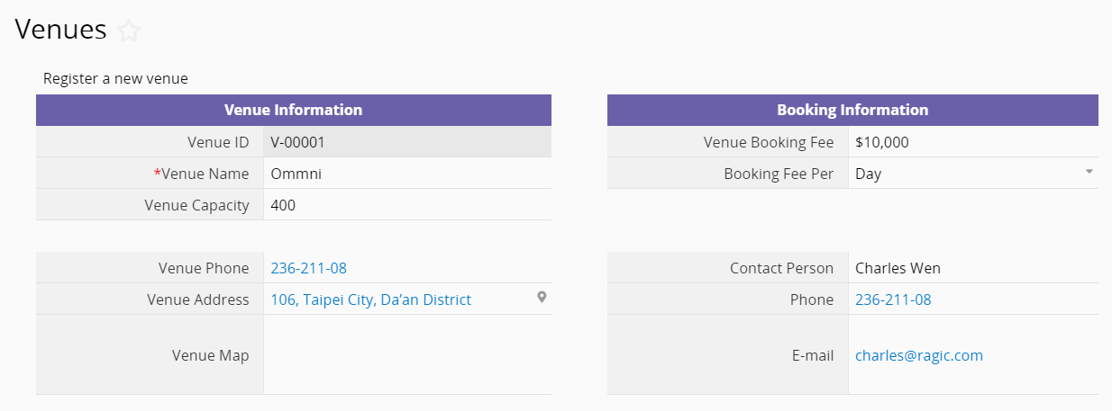1112x411 pixels.
Task: Click the Venue Phone number link
Action: pyautogui.click(x=308, y=268)
